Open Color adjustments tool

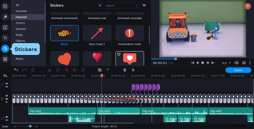[x=75, y=70]
